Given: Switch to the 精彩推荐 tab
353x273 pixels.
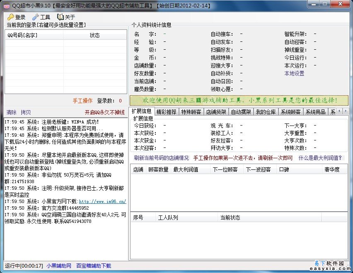Looking at the screenshot, I should coord(166,112).
